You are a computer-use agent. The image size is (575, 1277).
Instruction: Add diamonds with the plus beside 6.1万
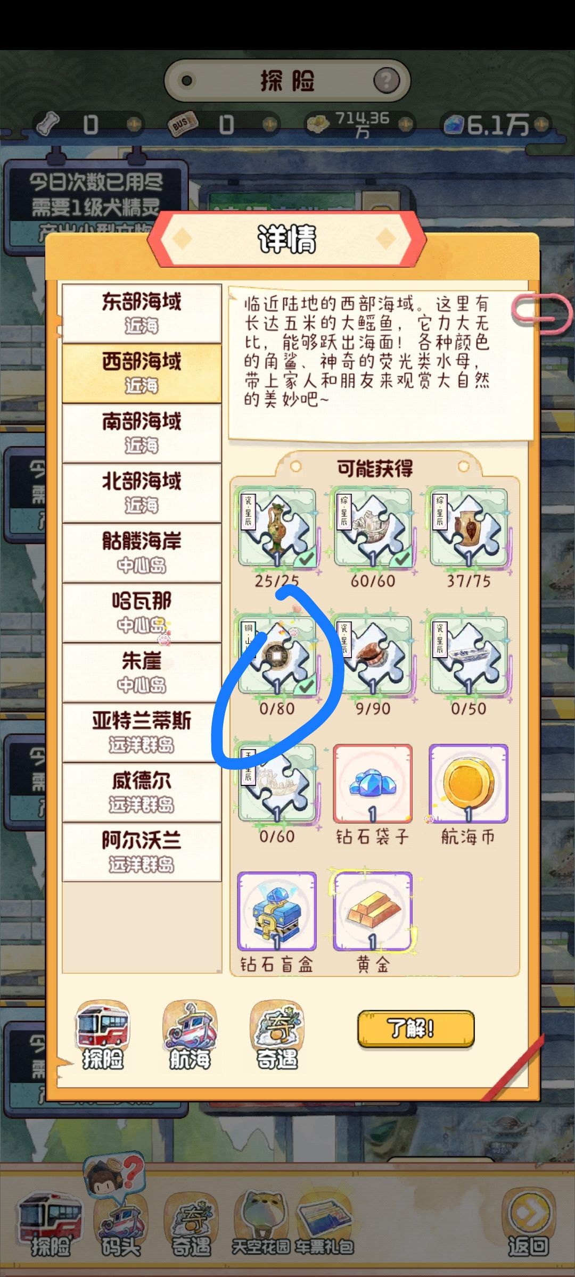click(541, 125)
